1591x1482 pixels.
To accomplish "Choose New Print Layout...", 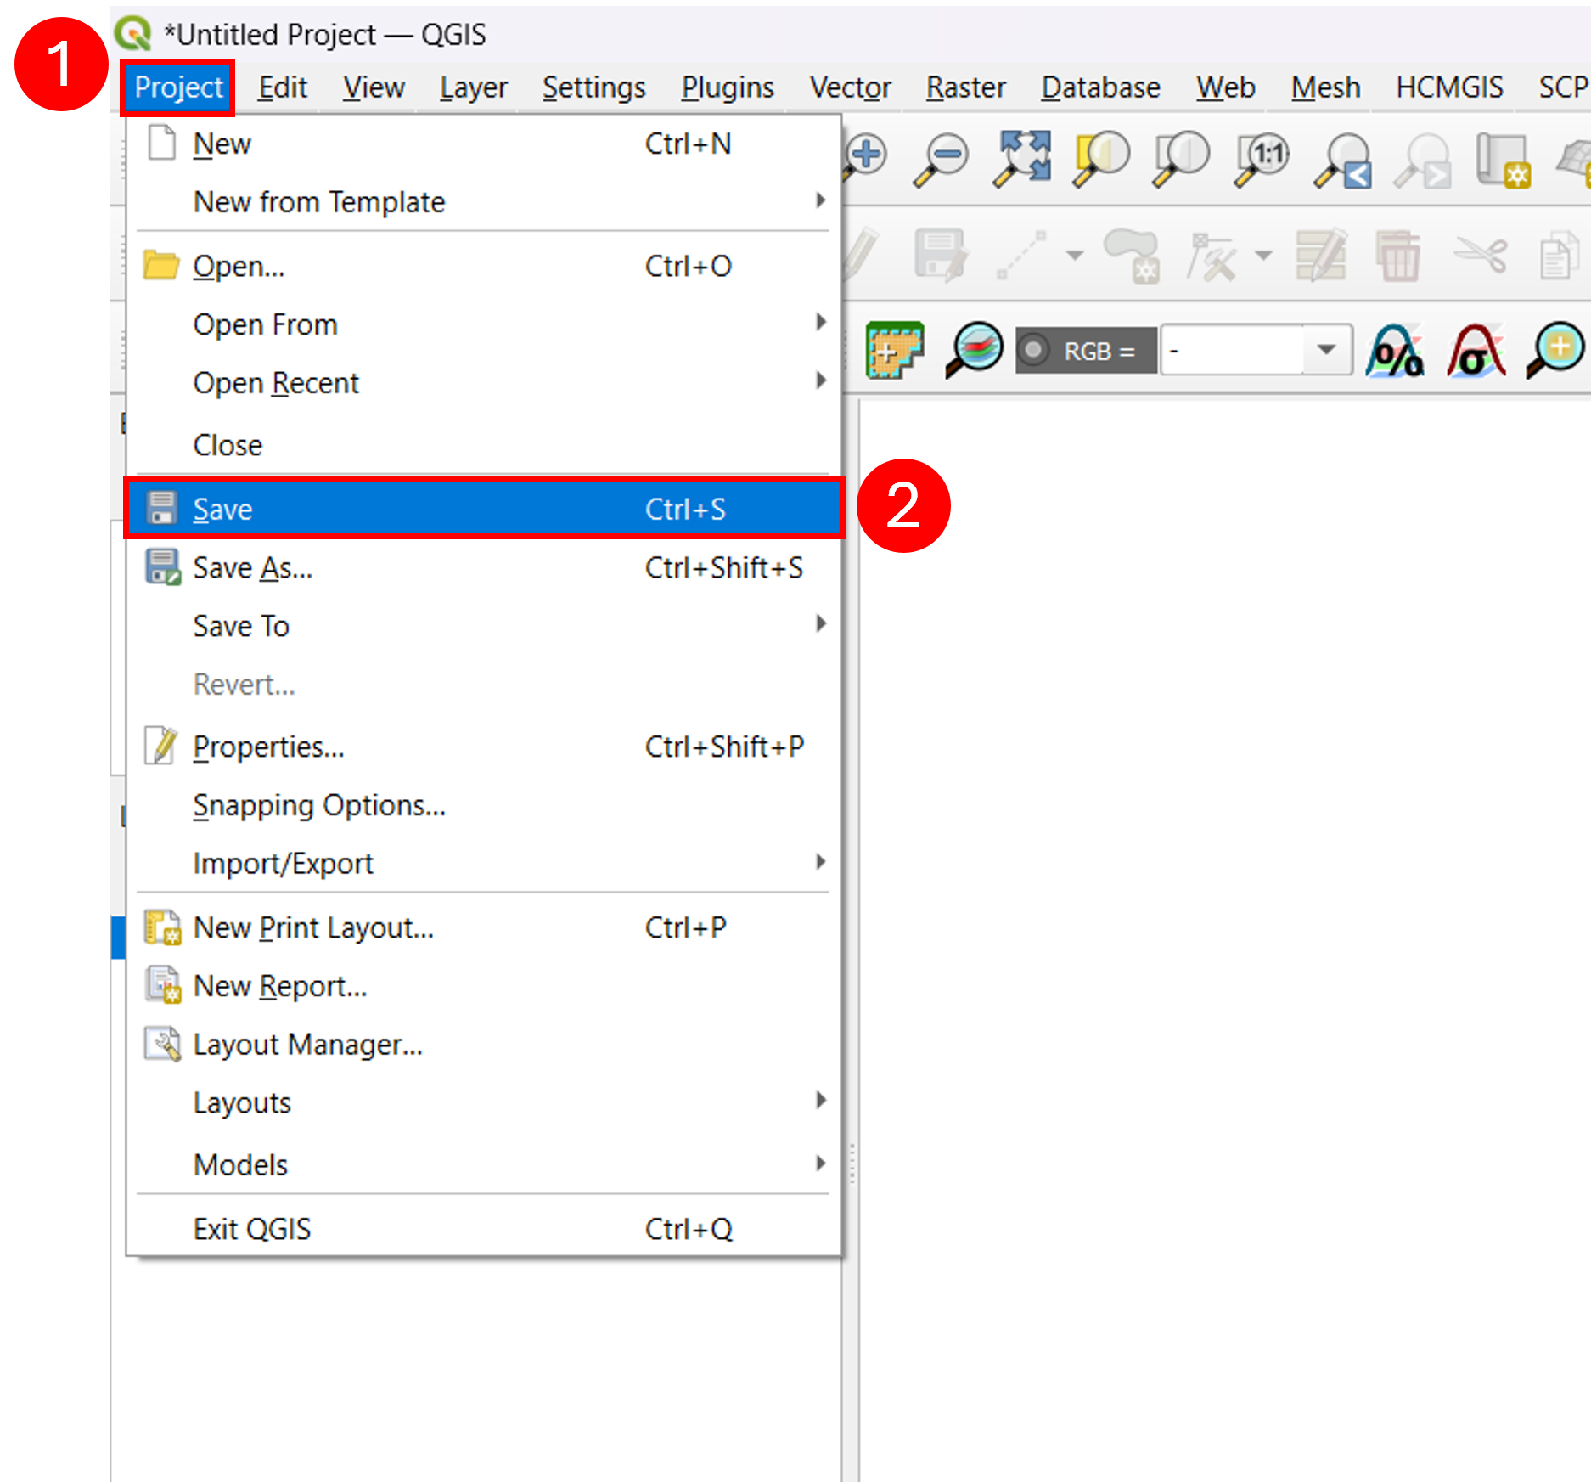I will click(x=484, y=927).
